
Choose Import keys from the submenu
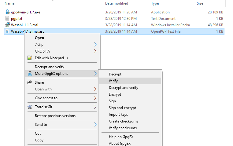coord(118,115)
